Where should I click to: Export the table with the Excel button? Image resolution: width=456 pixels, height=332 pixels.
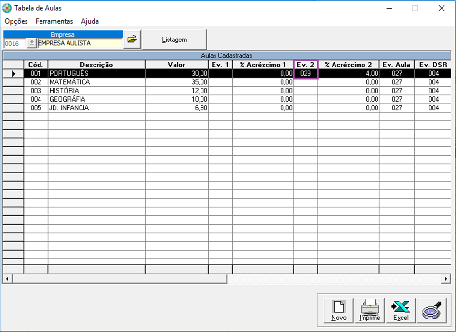coord(401,310)
